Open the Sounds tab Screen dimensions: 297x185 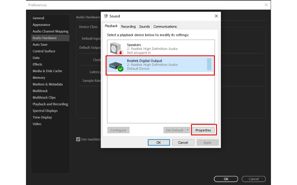pos(144,26)
